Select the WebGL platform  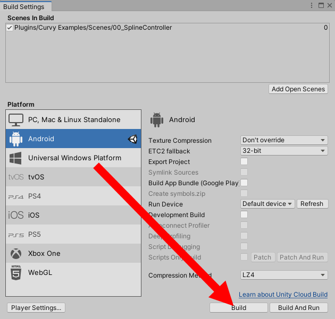click(73, 272)
